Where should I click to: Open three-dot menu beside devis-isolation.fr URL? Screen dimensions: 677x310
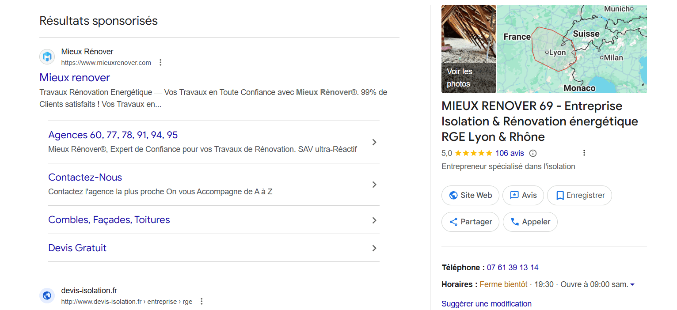(202, 302)
